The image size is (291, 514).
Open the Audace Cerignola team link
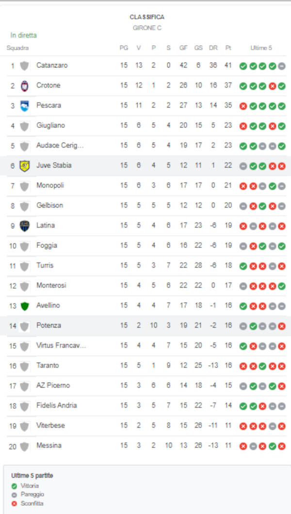pos(60,145)
